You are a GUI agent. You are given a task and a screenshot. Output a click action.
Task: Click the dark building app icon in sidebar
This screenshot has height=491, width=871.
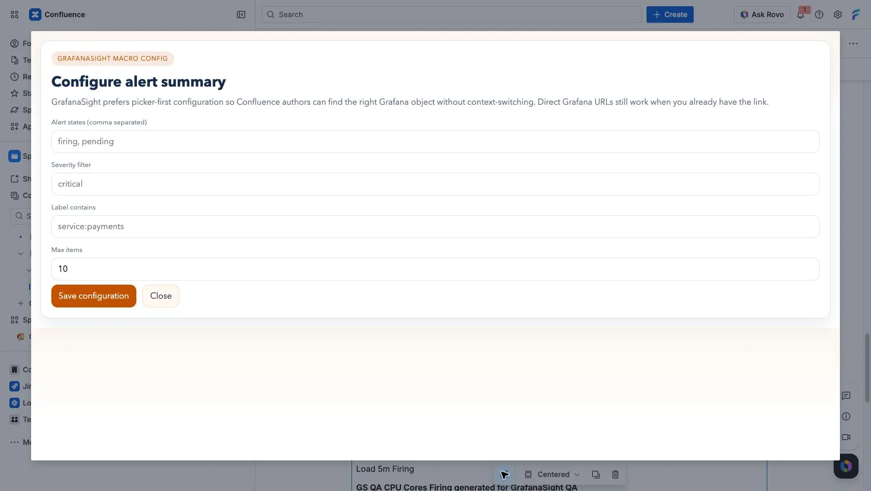click(x=15, y=370)
